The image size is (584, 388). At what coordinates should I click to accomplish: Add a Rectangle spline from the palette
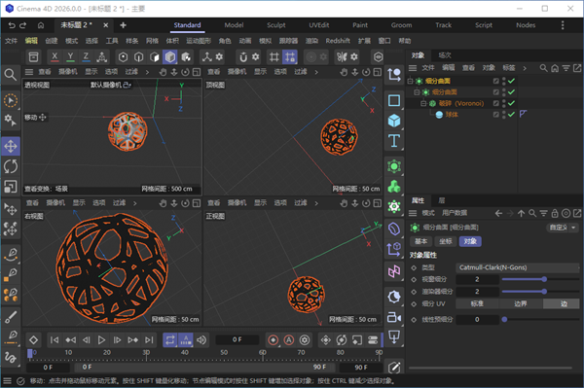pyautogui.click(x=394, y=100)
